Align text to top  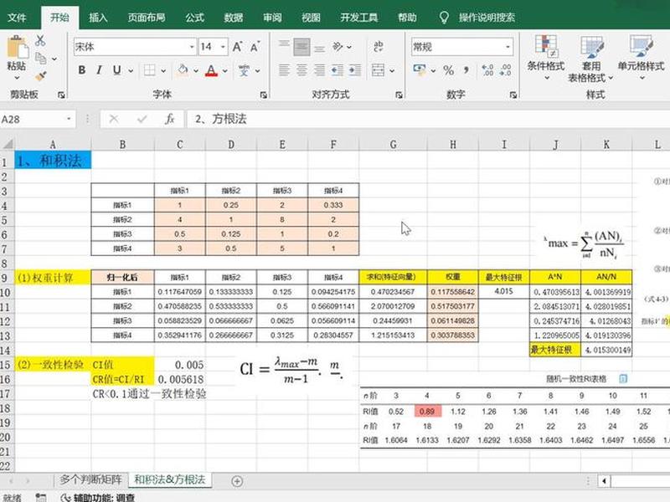coord(284,46)
